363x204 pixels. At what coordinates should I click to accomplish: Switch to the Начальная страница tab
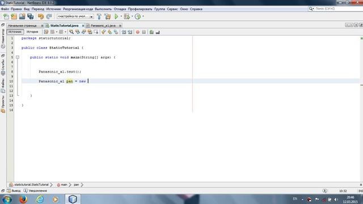[23, 25]
